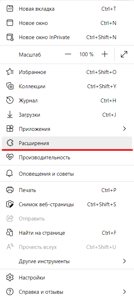Click the New window icon
Viewport: 134px width, 298px height.
pyautogui.click(x=10, y=23)
